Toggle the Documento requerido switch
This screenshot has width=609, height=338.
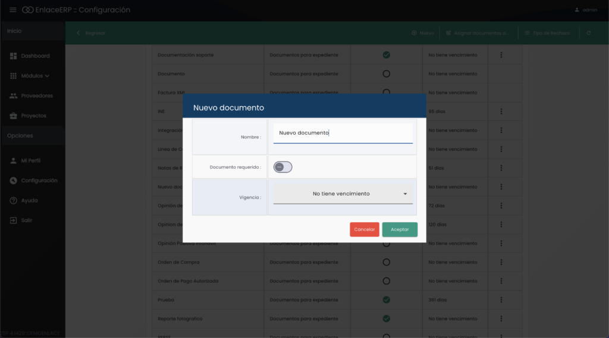pos(282,167)
